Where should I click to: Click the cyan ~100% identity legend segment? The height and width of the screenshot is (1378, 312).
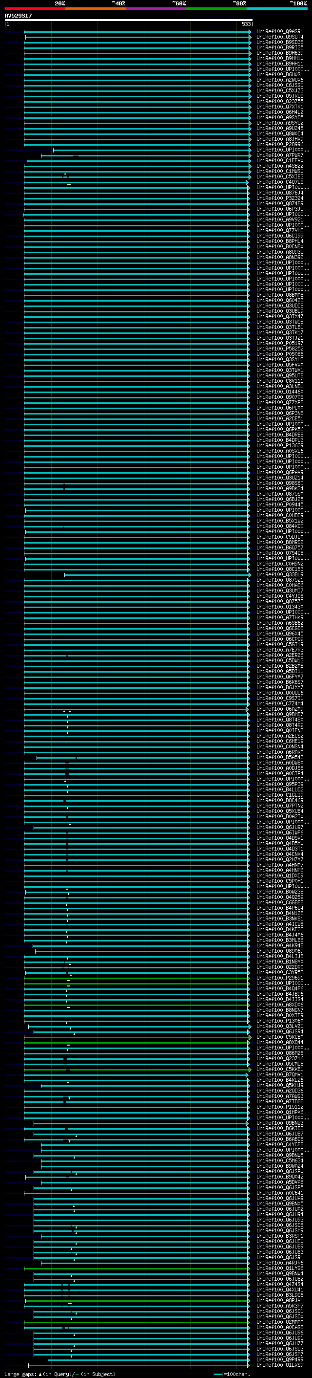coord(277,9)
